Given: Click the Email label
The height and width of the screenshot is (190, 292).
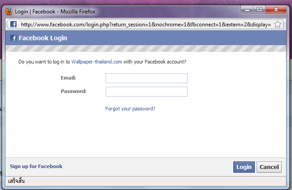Looking at the screenshot, I should click(x=69, y=78).
